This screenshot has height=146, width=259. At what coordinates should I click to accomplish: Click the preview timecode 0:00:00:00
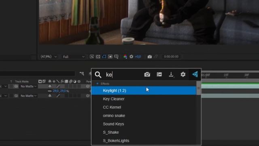(x=171, y=57)
